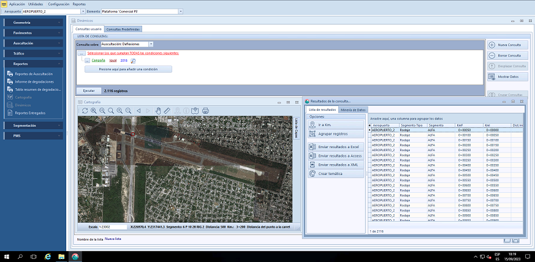Click the Nueva Consulta button
This screenshot has width=535, height=262.
click(x=508, y=45)
